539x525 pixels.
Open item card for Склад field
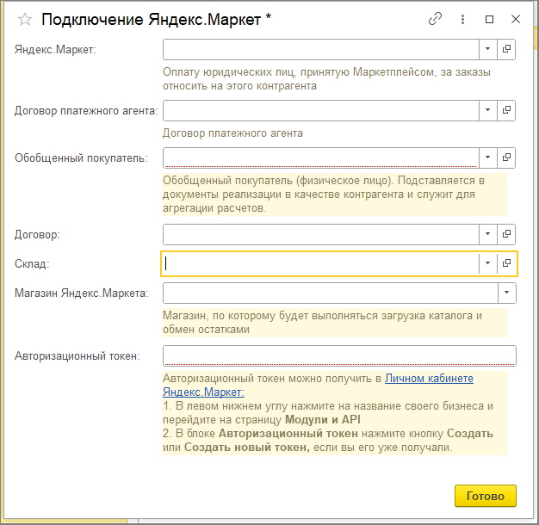[x=506, y=263]
